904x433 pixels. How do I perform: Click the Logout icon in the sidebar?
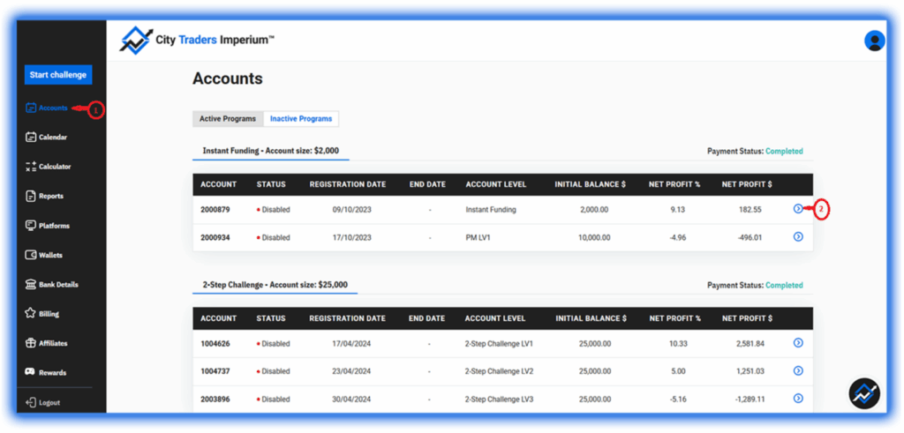pos(31,402)
